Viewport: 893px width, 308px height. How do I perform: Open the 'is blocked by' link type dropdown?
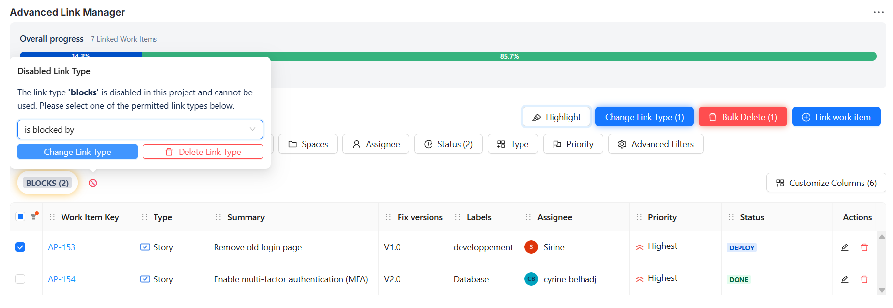140,129
